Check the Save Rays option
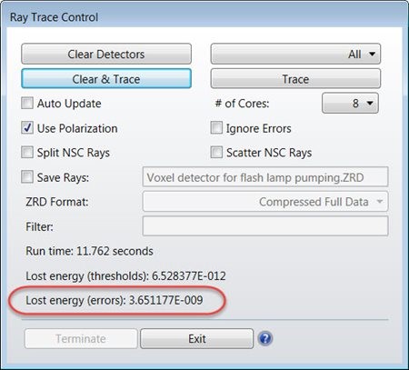The height and width of the screenshot is (370, 409). click(x=27, y=176)
